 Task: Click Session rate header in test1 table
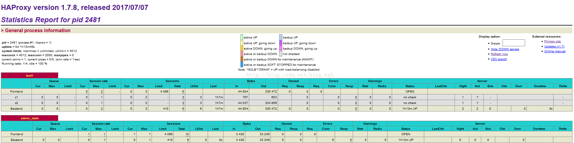click(x=98, y=81)
